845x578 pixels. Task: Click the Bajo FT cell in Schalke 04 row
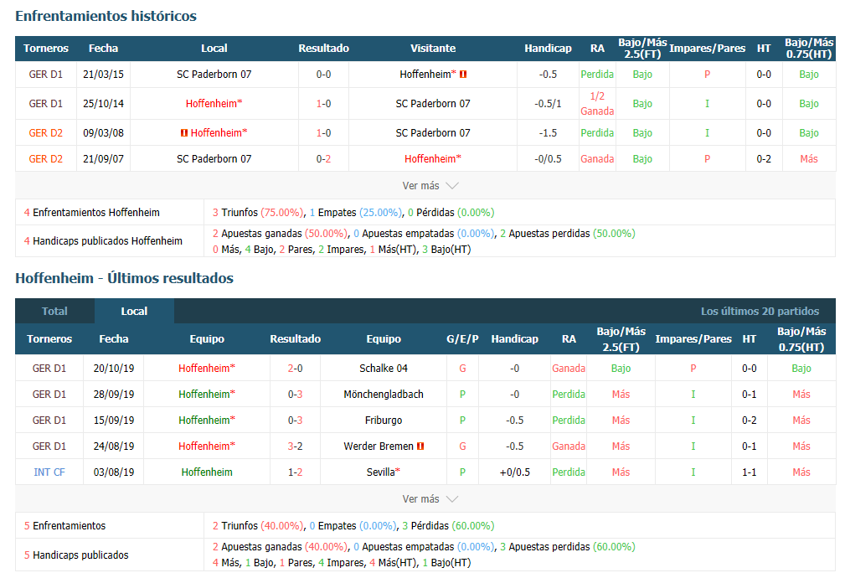621,369
